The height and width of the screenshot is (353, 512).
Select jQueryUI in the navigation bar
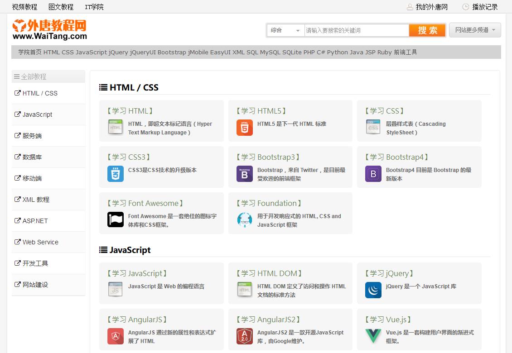[143, 52]
